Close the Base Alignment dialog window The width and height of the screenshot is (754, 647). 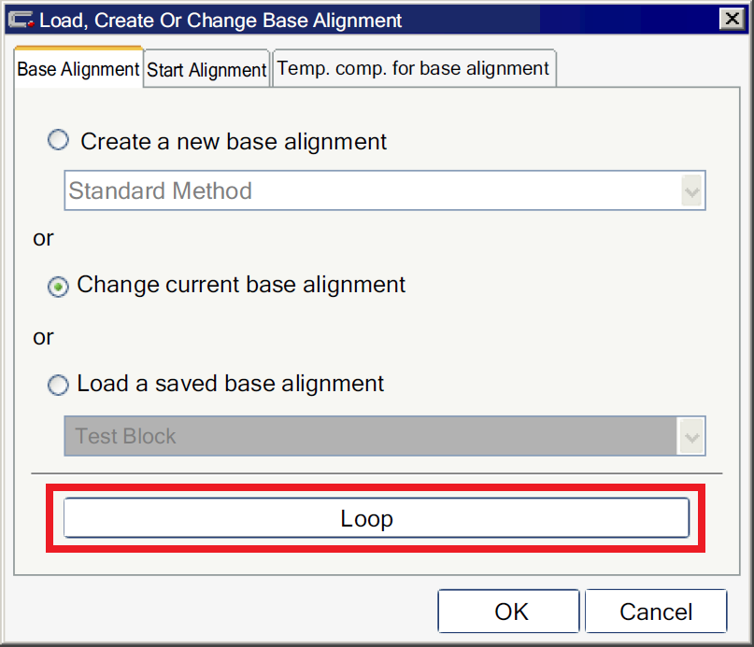[x=731, y=19]
